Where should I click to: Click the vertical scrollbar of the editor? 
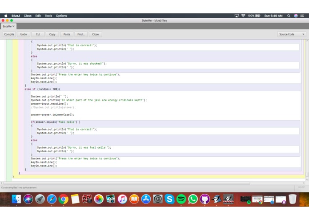click(307, 174)
